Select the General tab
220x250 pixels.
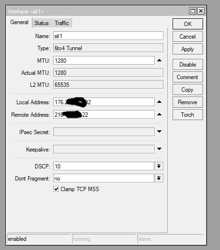19,22
